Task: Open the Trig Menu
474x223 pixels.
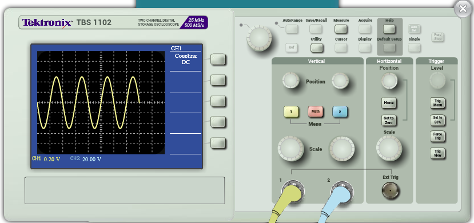Action: click(x=438, y=103)
